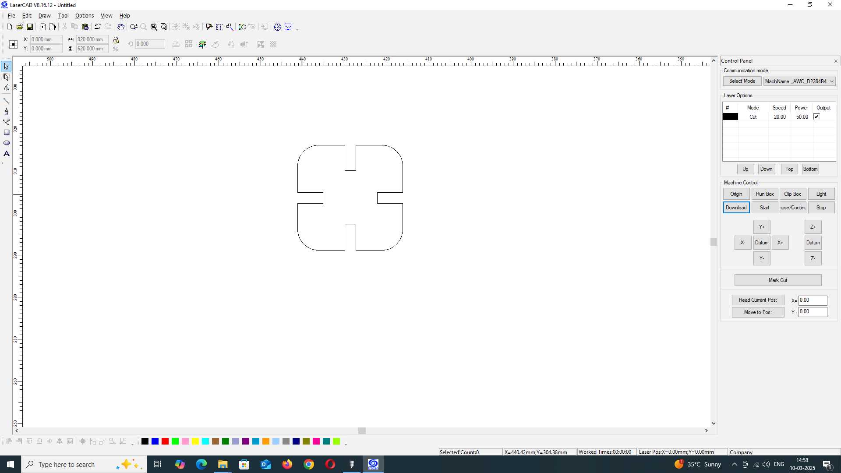Click the width 920.000 mm field

(x=92, y=39)
